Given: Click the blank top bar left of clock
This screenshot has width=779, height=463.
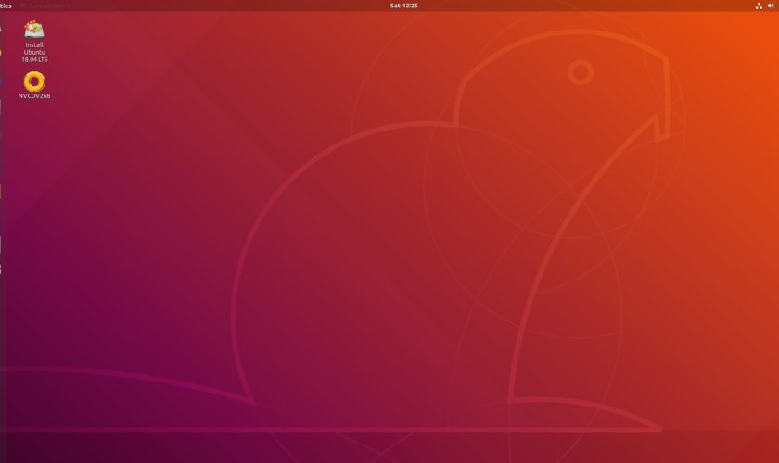Looking at the screenshot, I should tap(232, 6).
